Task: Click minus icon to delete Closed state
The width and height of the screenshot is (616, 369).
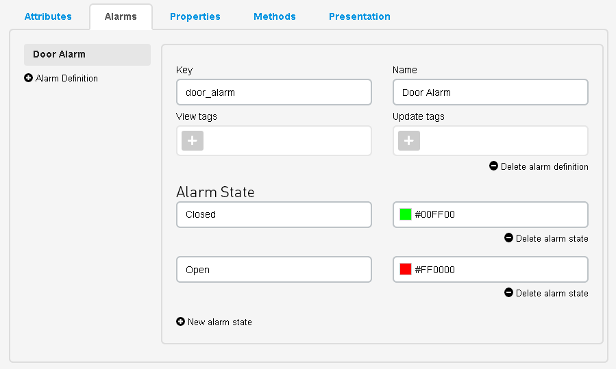Action: click(508, 238)
